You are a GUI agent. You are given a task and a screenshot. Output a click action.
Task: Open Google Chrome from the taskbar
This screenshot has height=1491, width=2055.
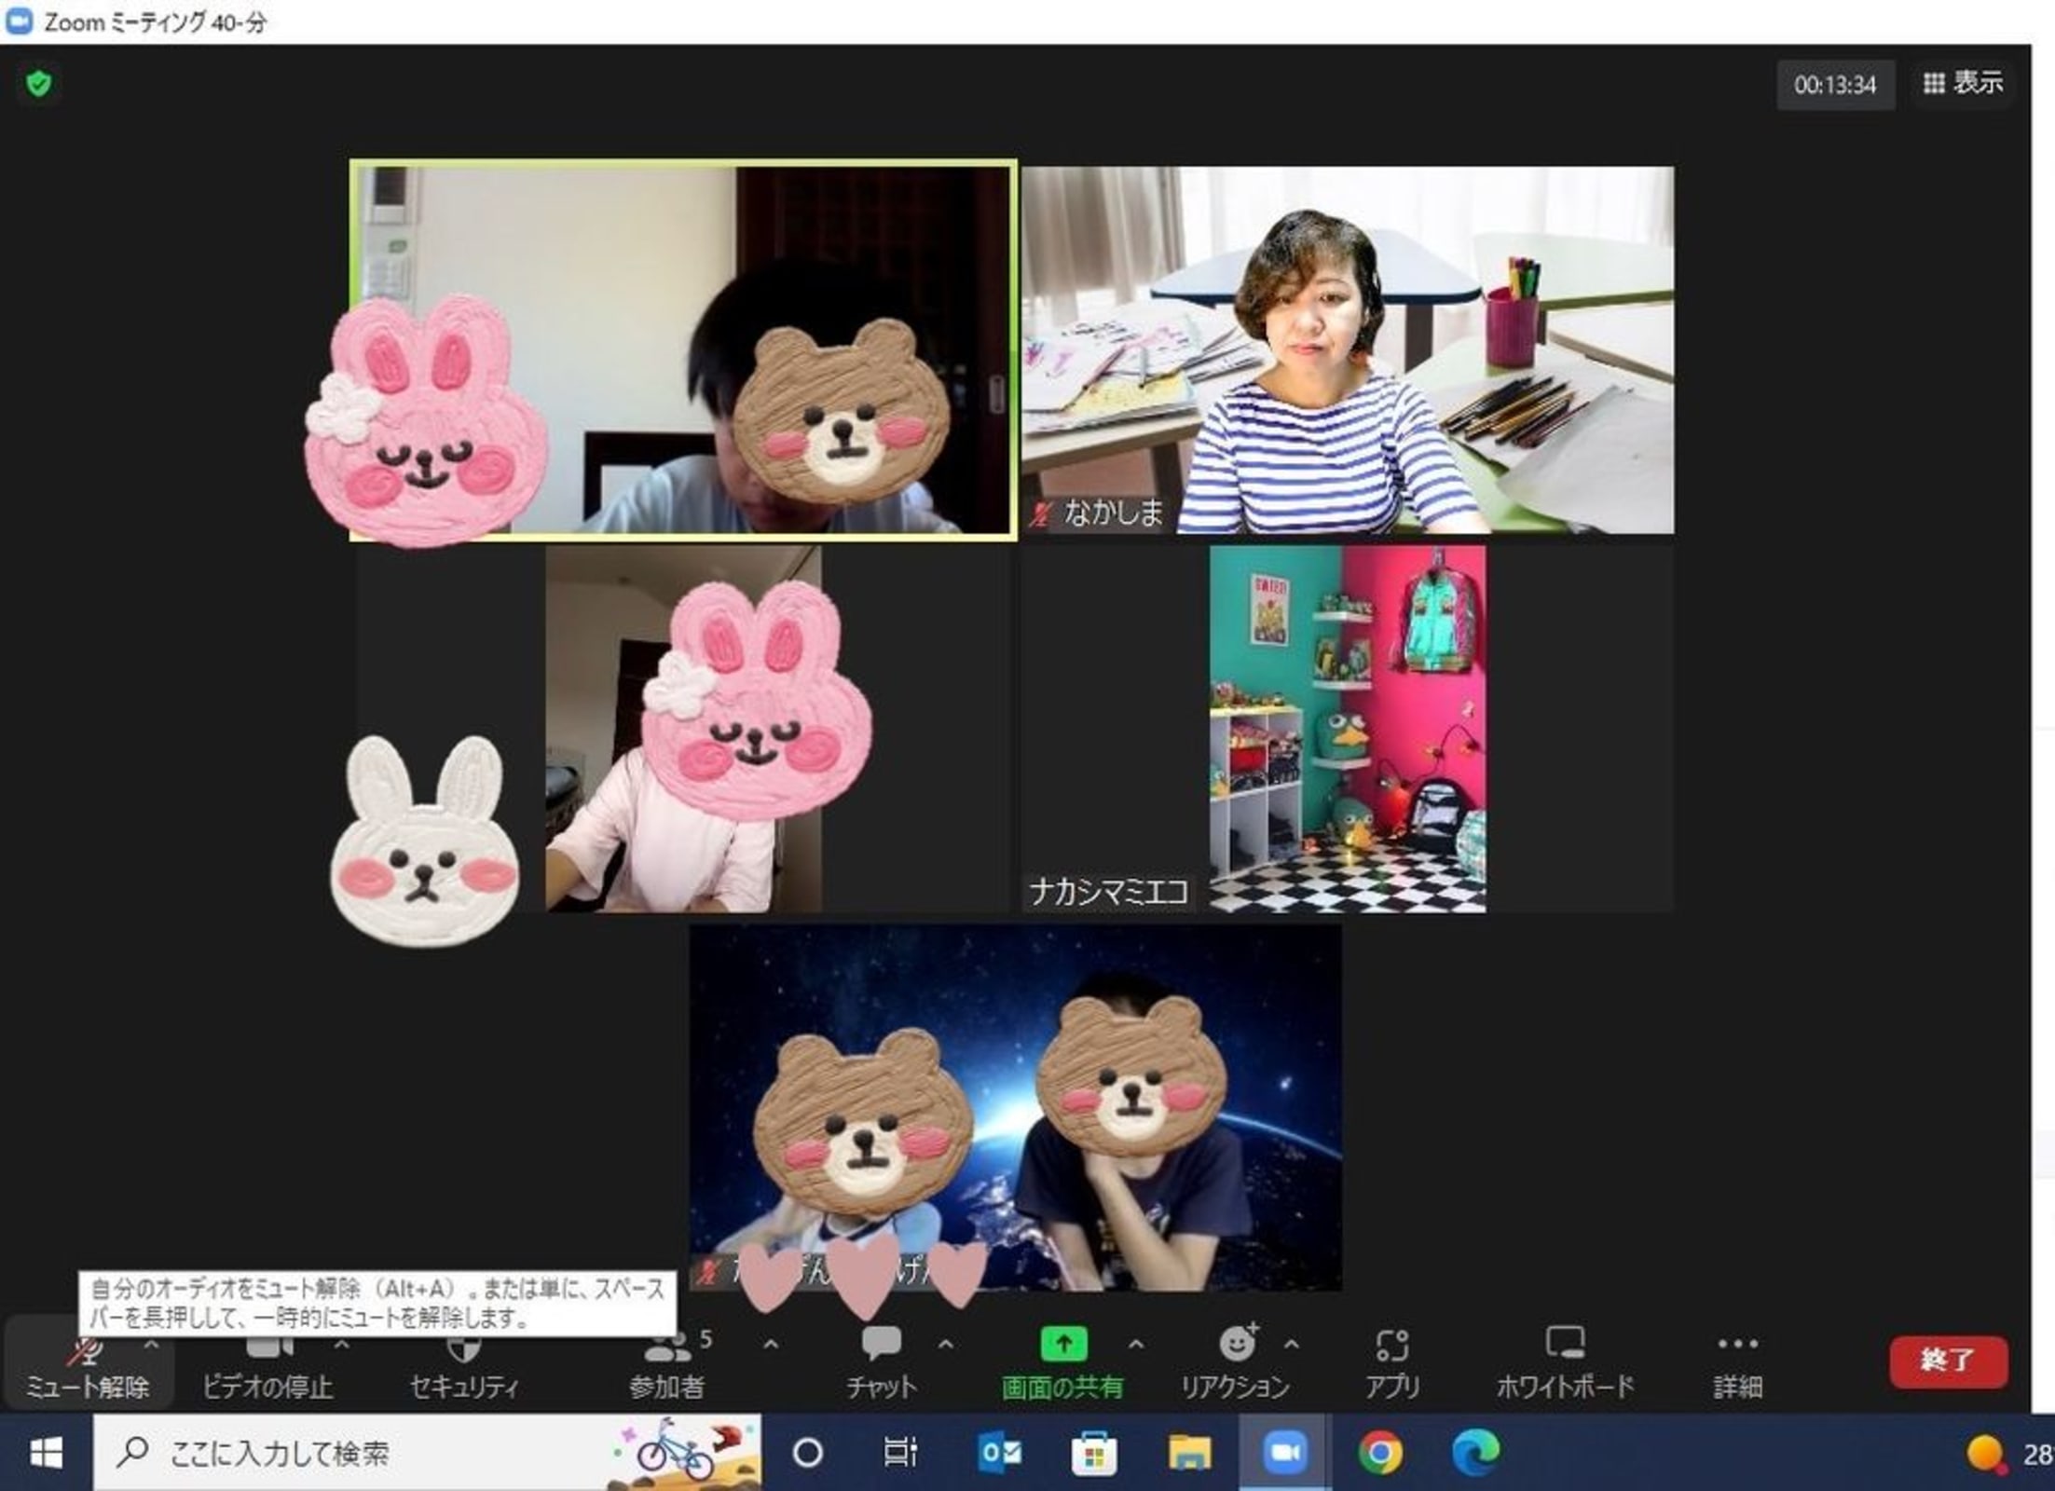point(1380,1453)
